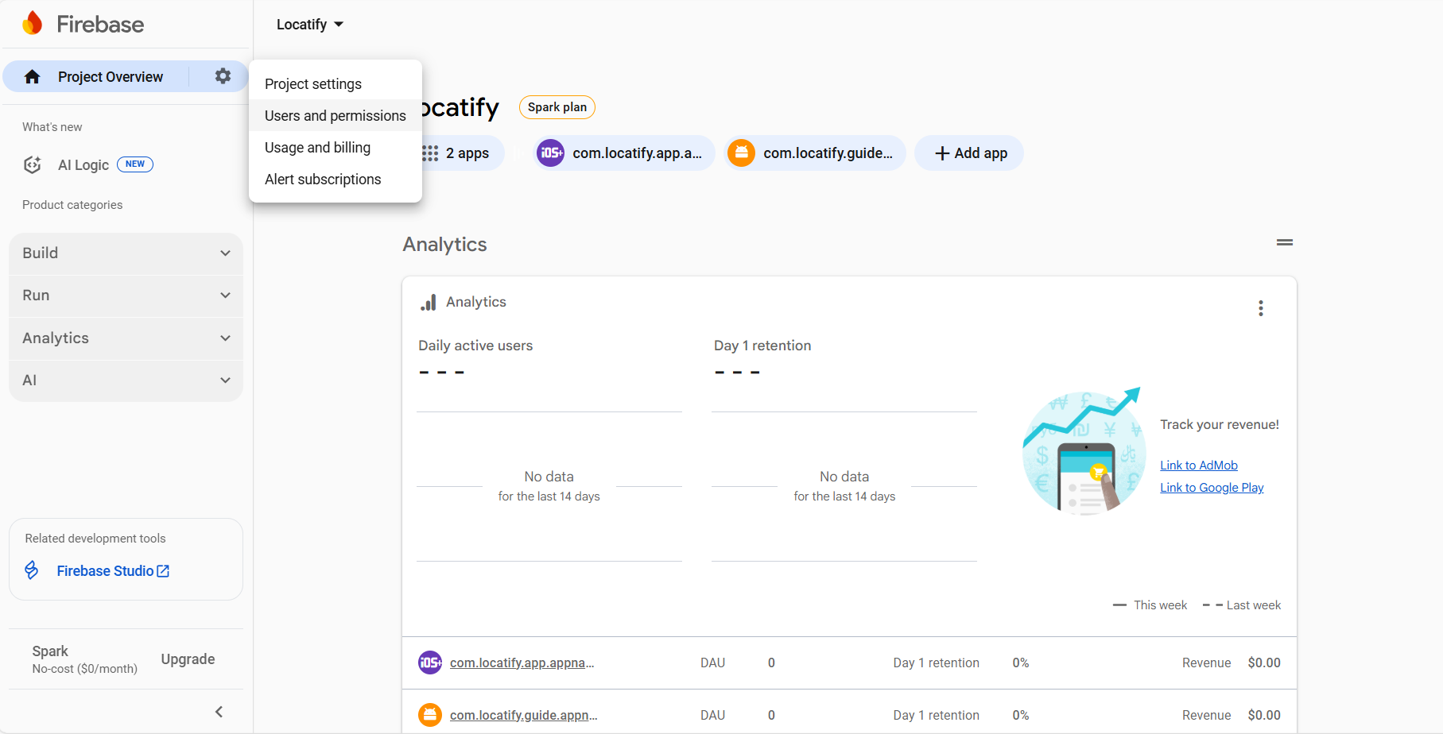Open AI Logic in the sidebar
Image resolution: width=1443 pixels, height=734 pixels.
click(x=83, y=165)
